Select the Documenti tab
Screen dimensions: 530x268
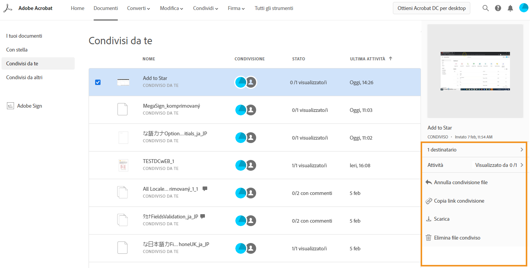point(106,8)
